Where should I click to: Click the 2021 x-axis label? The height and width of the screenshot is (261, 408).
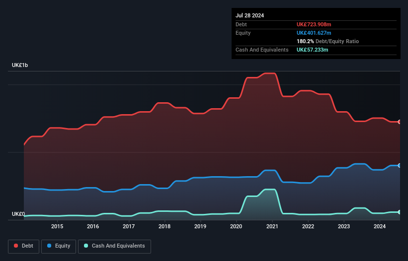[x=272, y=226]
